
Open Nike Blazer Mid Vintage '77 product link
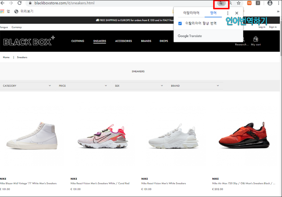pyautogui.click(x=28, y=183)
